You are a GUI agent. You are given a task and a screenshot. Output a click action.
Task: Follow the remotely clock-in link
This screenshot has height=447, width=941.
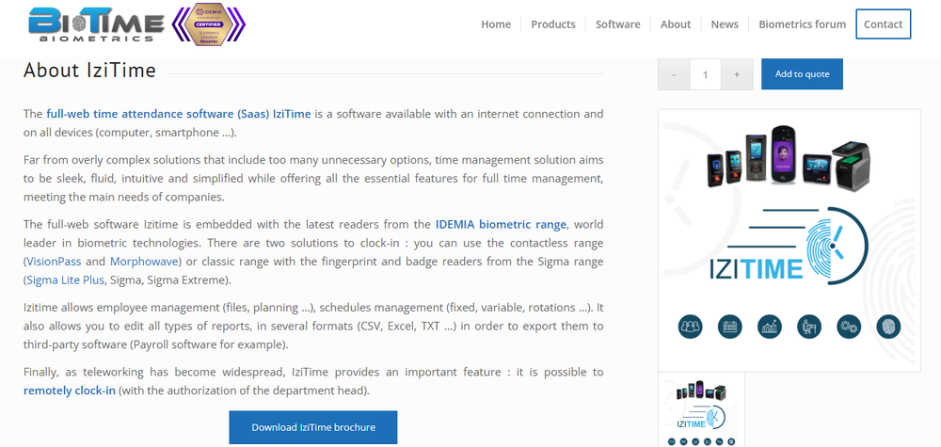pyautogui.click(x=69, y=391)
